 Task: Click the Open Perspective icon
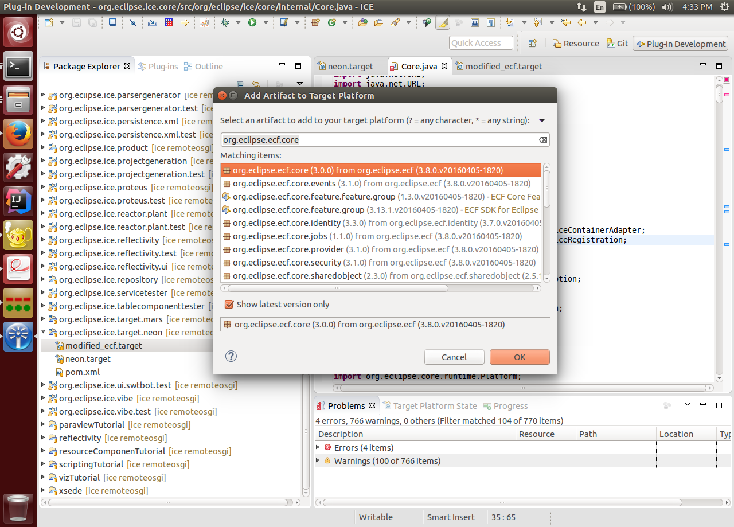tap(533, 44)
